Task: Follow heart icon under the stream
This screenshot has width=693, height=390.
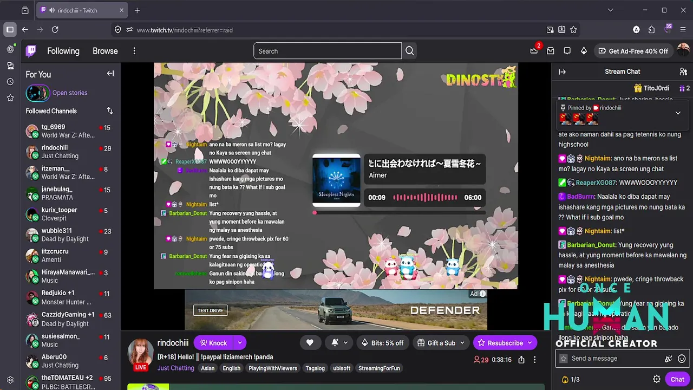Action: [310, 343]
